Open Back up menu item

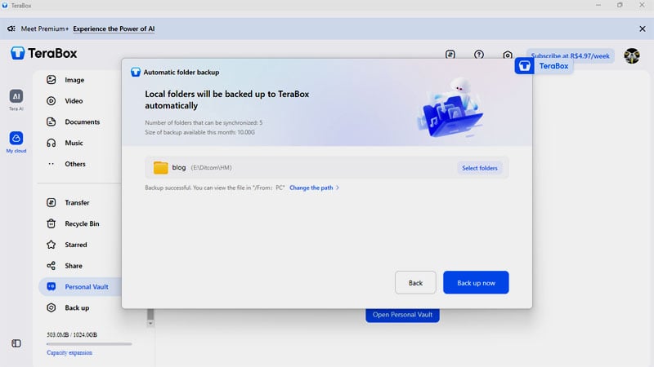coord(77,308)
